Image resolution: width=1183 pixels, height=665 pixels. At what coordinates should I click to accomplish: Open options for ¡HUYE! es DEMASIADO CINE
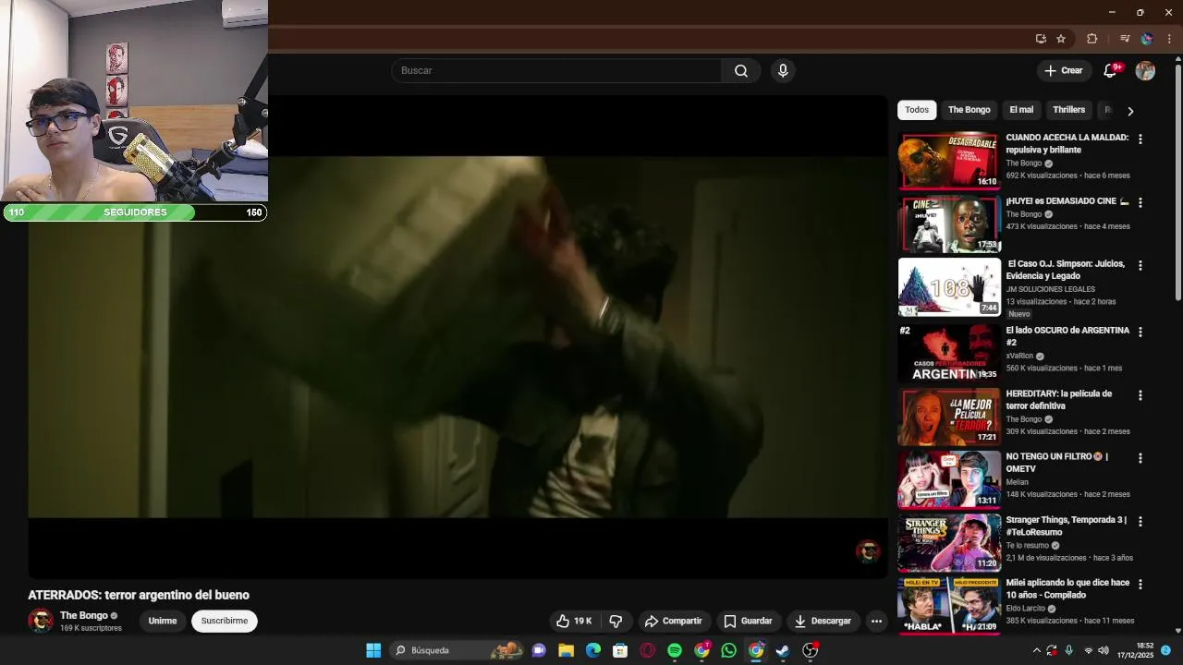1140,202
